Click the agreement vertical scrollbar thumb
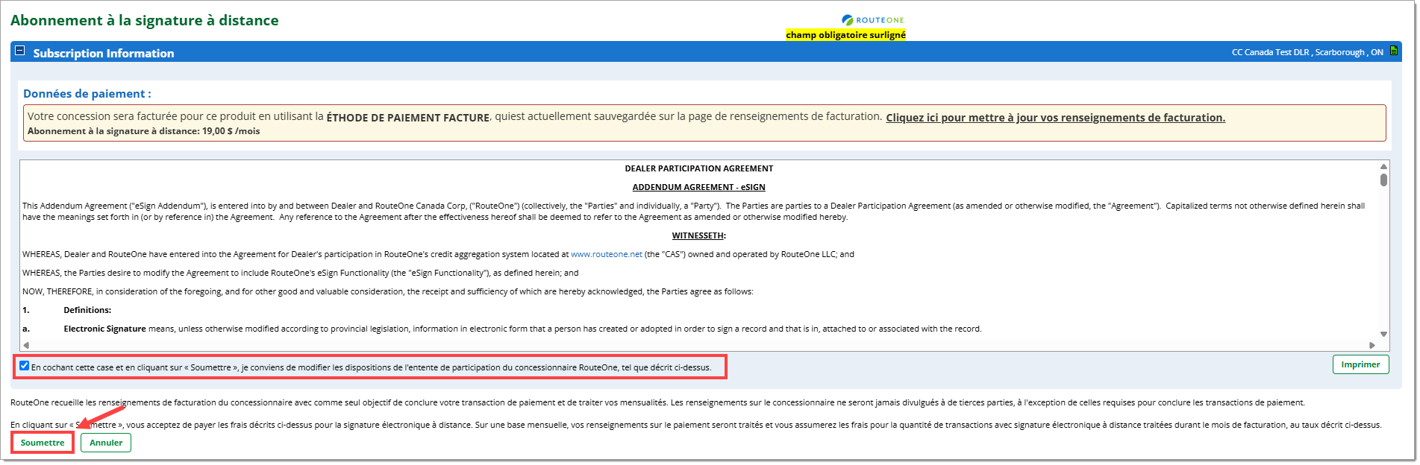1420x465 pixels. [x=1383, y=180]
